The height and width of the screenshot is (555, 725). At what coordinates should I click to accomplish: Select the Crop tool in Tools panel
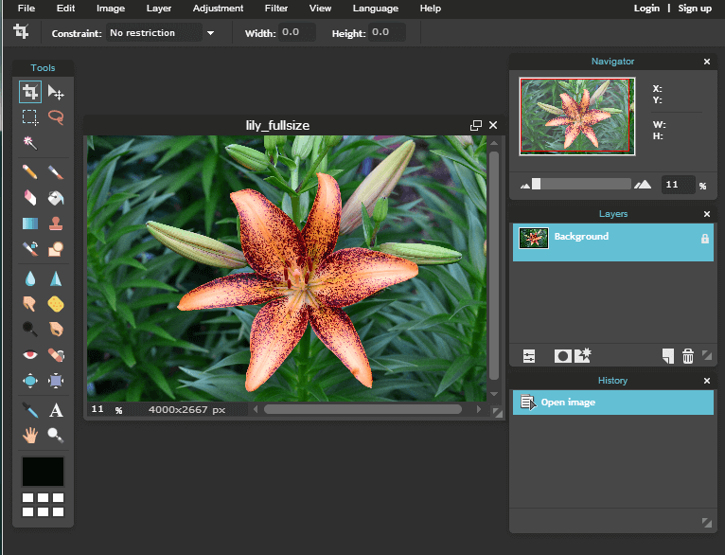[x=30, y=92]
